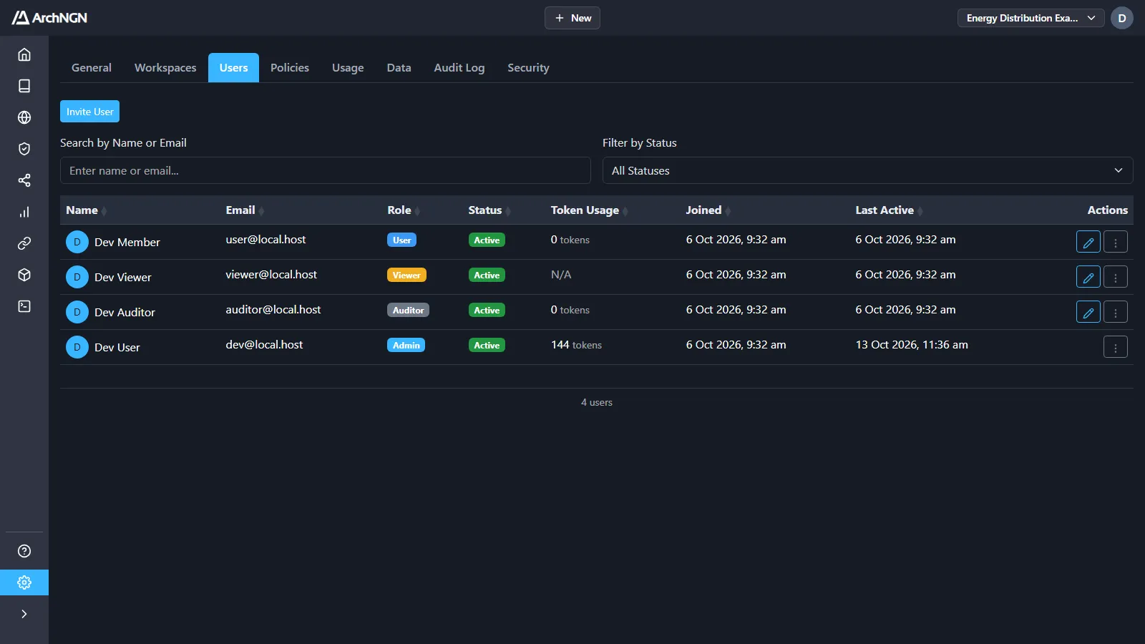This screenshot has height=644, width=1145.
Task: Click the user avatar D in top bar
Action: (x=1122, y=18)
